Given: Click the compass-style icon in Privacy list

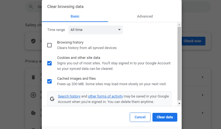Looking at the screenshot, I should 33,95.
